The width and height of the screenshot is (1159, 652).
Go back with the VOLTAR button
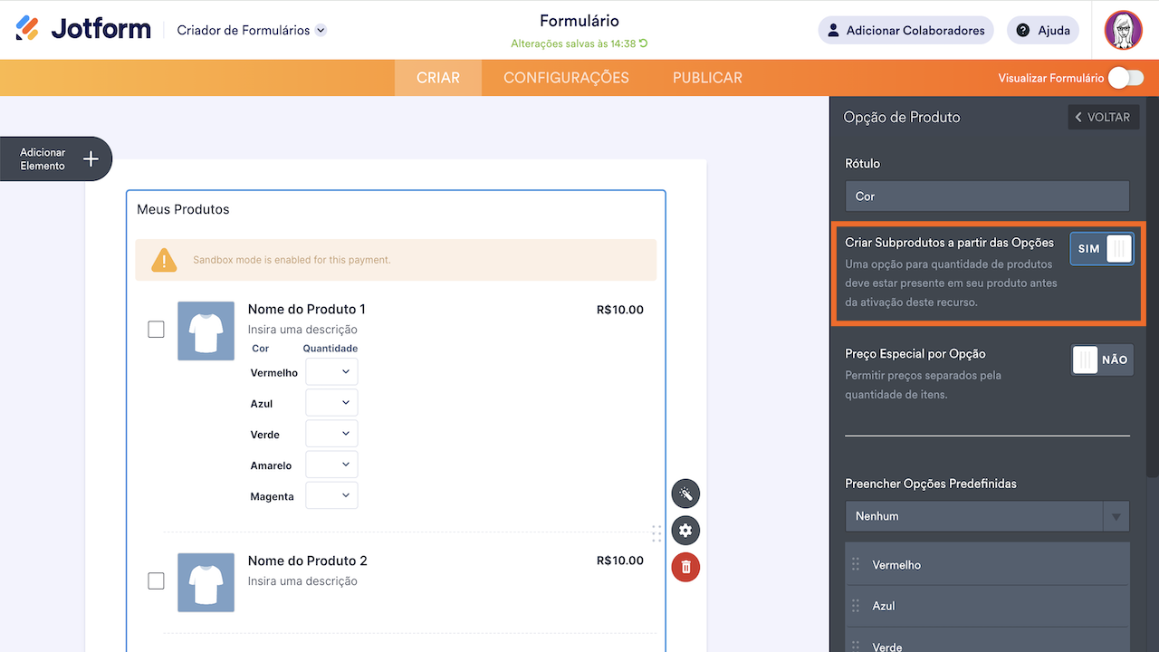[1103, 117]
